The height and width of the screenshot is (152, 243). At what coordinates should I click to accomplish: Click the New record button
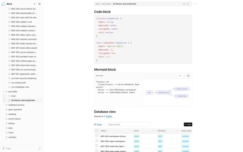188,125
